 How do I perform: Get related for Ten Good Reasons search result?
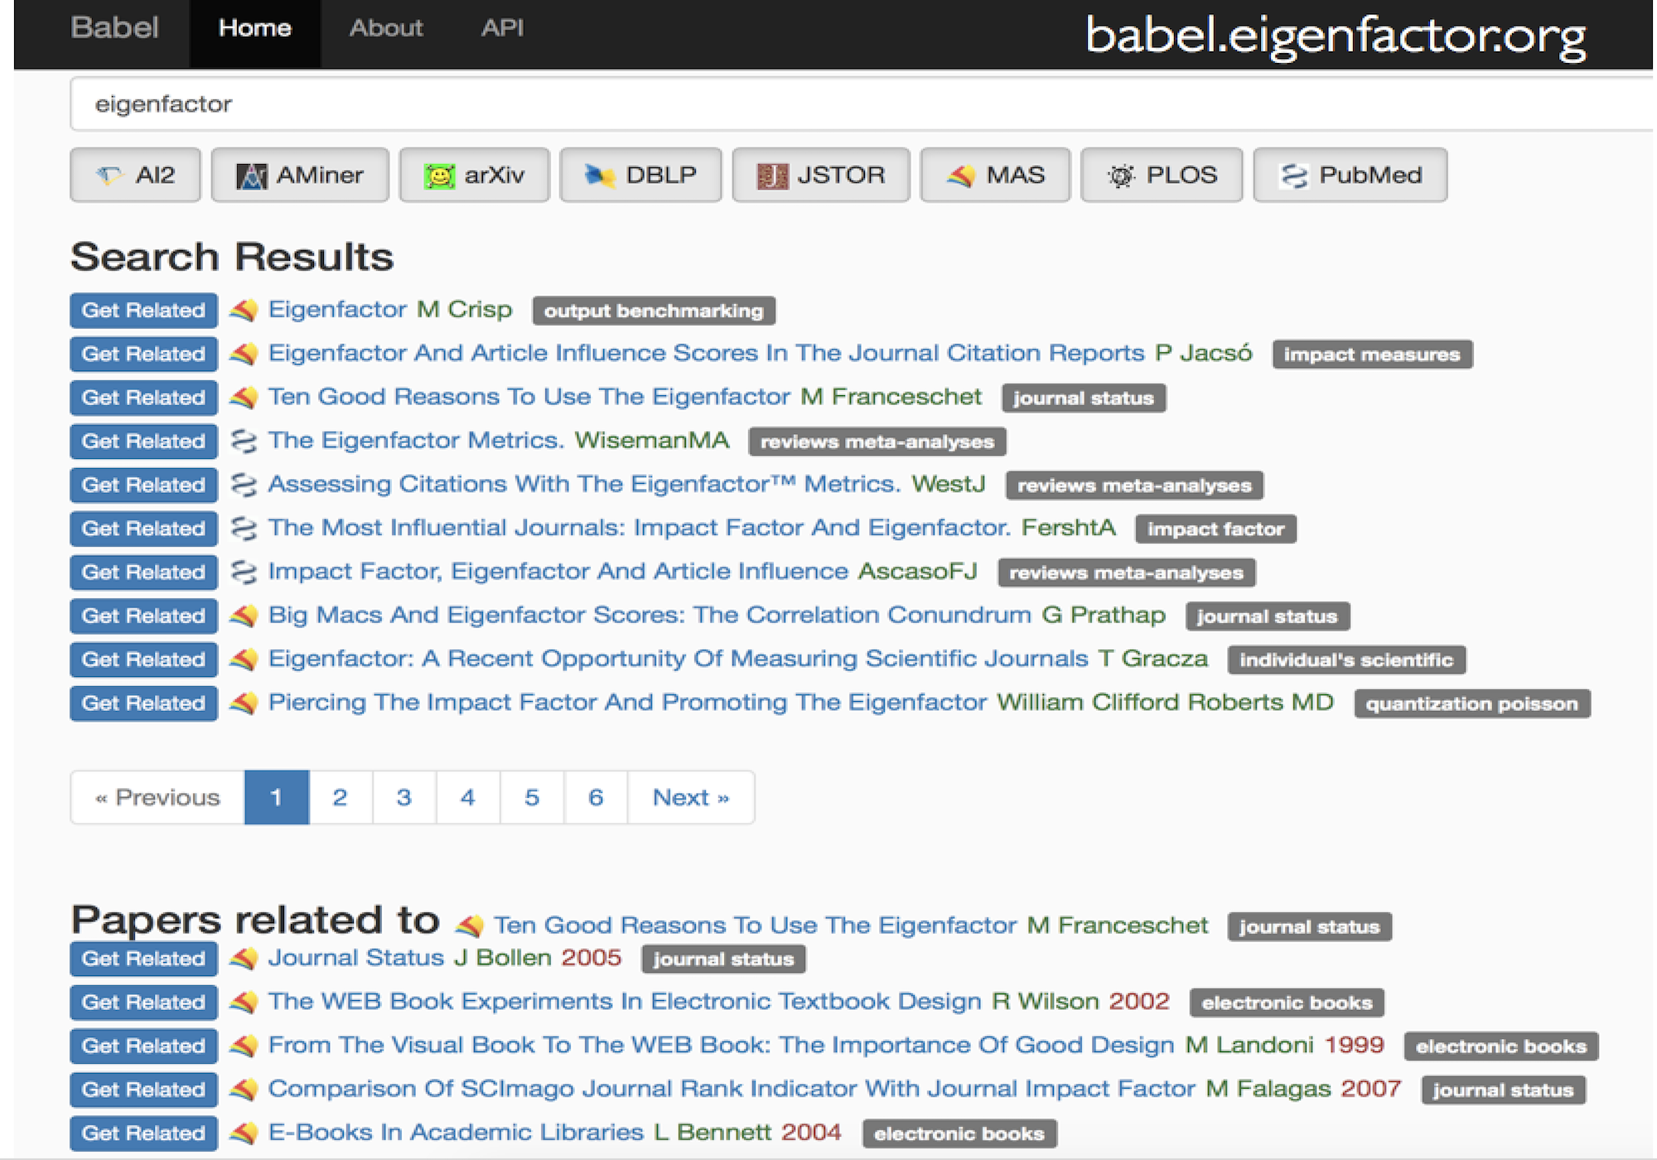pos(143,398)
